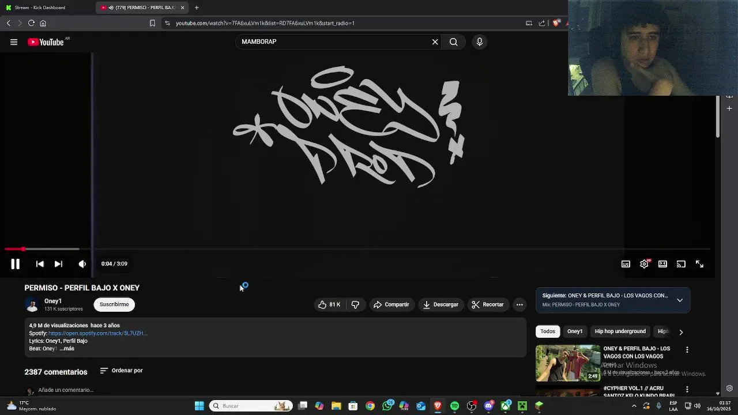The width and height of the screenshot is (738, 415).
Task: Open LOS VAGOS CON LOS VAGOS thumbnail
Action: 568,363
